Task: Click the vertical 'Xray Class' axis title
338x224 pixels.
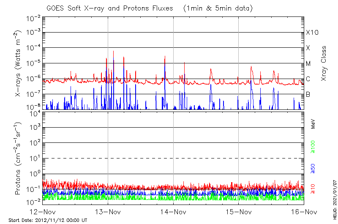Action: pos(324,63)
